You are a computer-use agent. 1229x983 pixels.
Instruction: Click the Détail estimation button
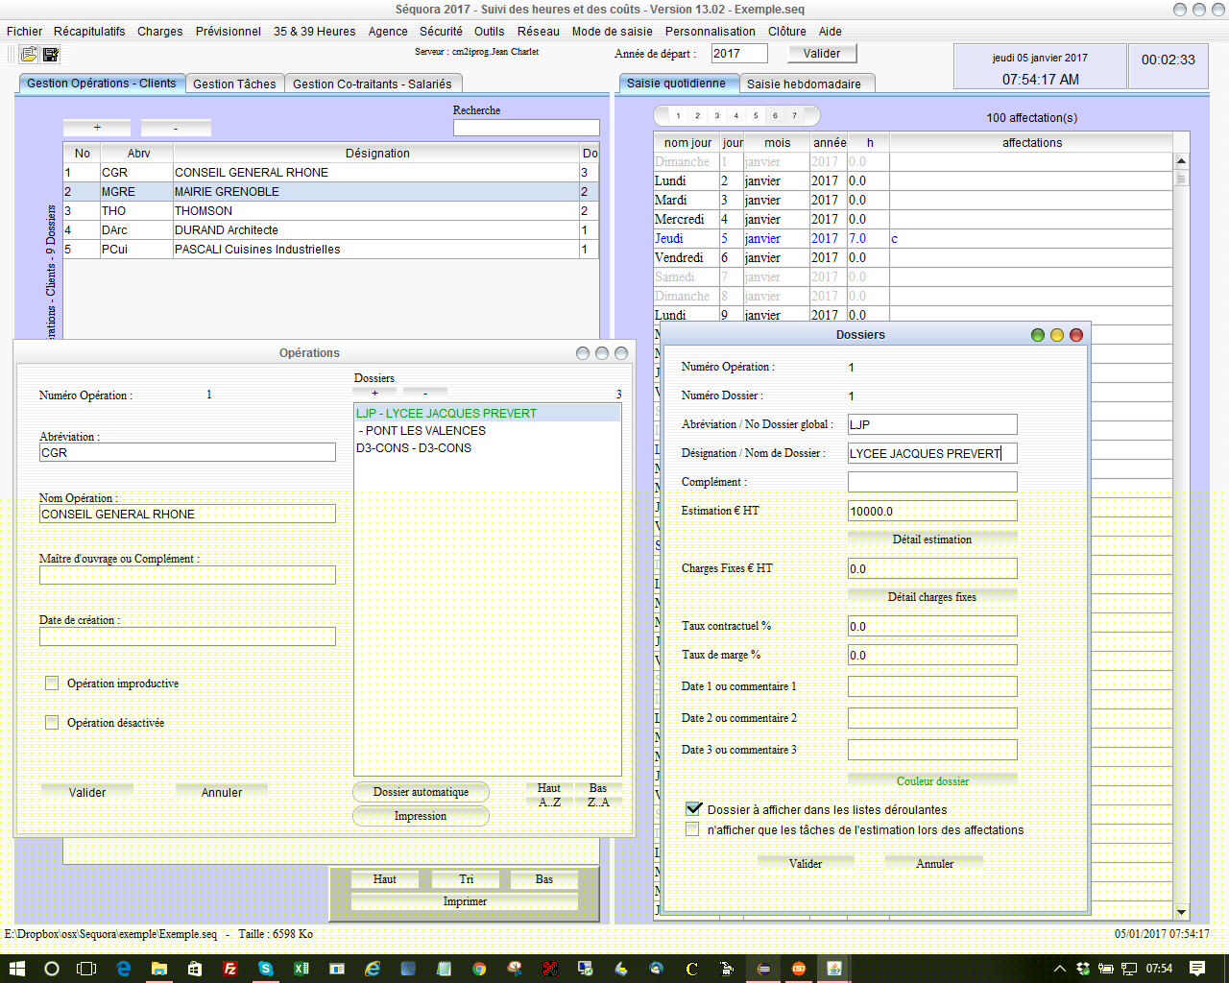pyautogui.click(x=931, y=539)
